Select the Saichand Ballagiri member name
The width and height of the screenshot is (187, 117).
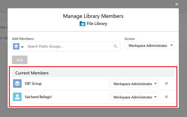click(38, 97)
